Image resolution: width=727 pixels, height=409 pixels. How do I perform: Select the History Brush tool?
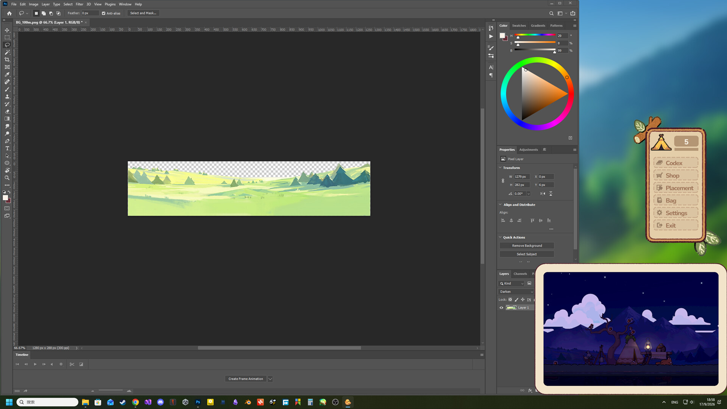click(x=7, y=104)
